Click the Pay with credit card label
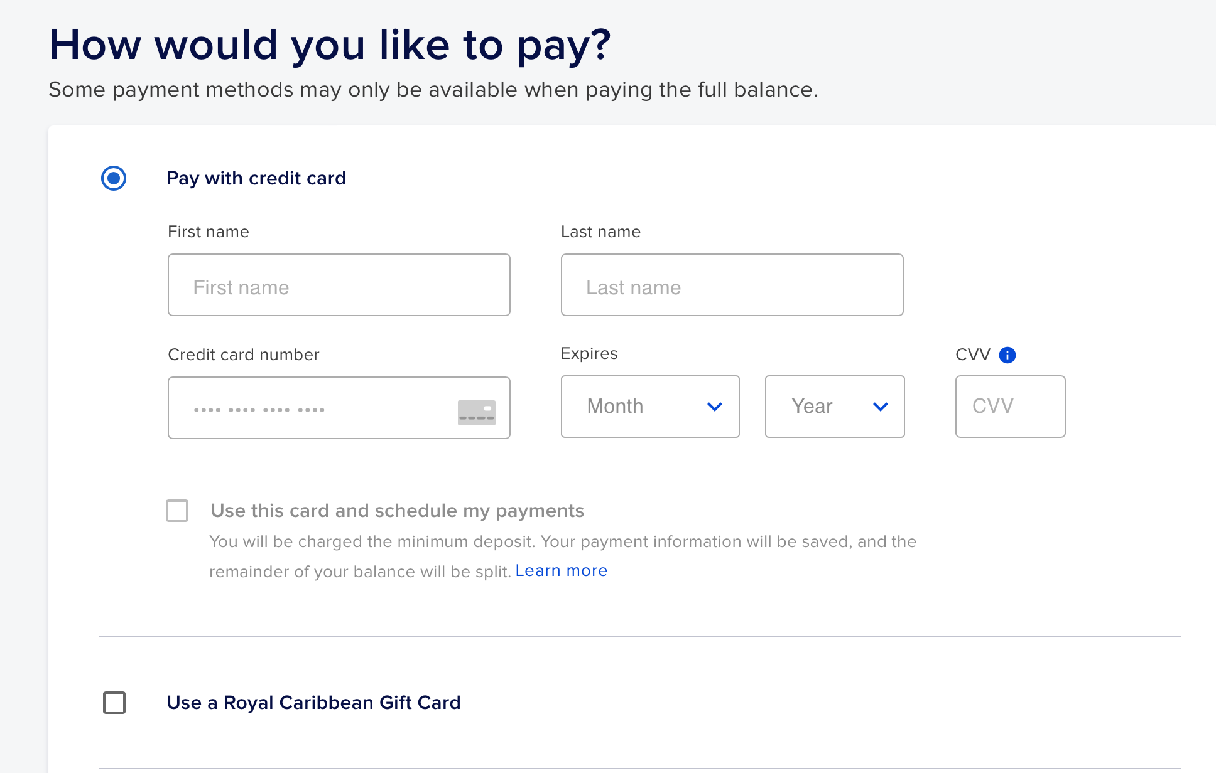This screenshot has height=773, width=1216. [x=256, y=178]
